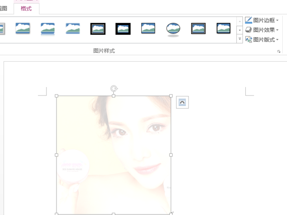The height and width of the screenshot is (215, 287).
Task: Switch to the partially visible 视图 tab
Action: (x=4, y=8)
